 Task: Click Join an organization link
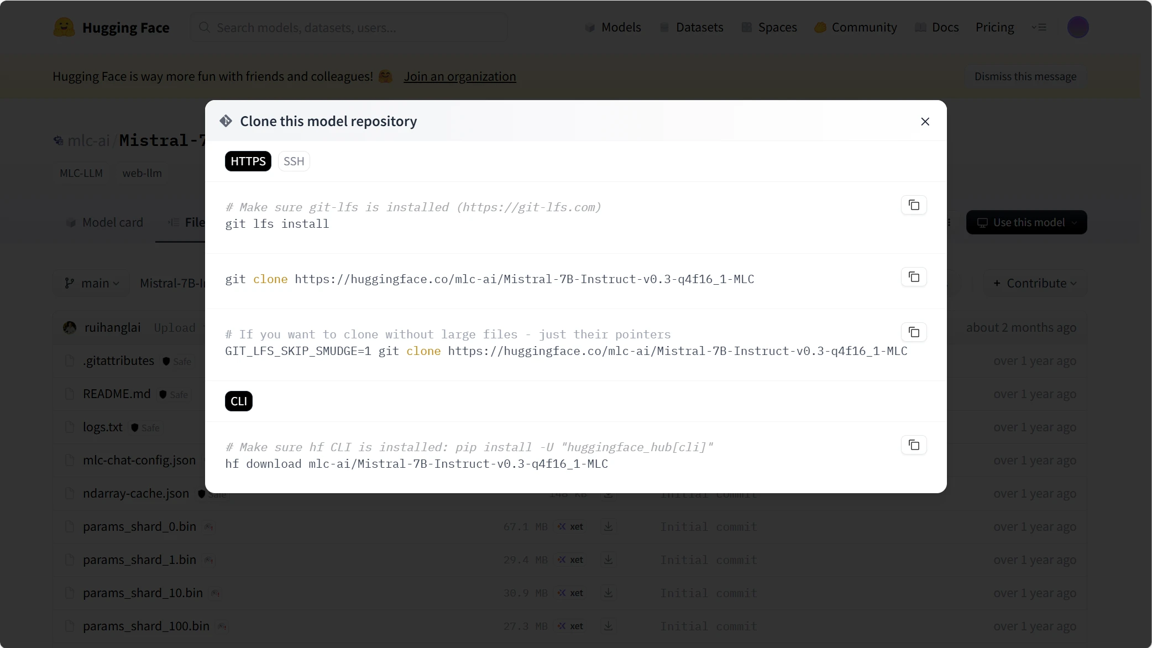click(x=459, y=76)
